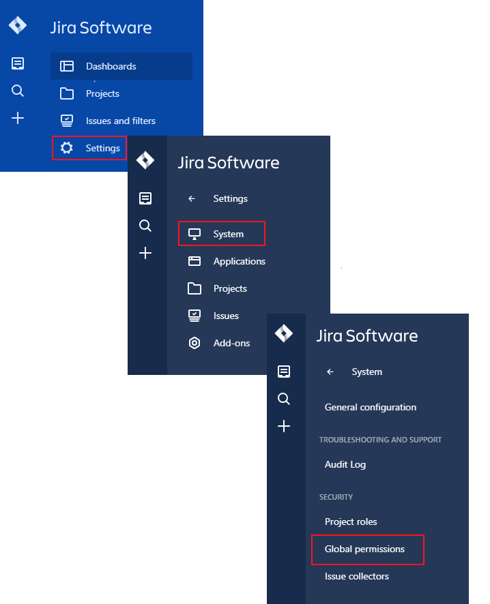
Task: Click search icon in blue sidebar
Action: click(x=18, y=91)
